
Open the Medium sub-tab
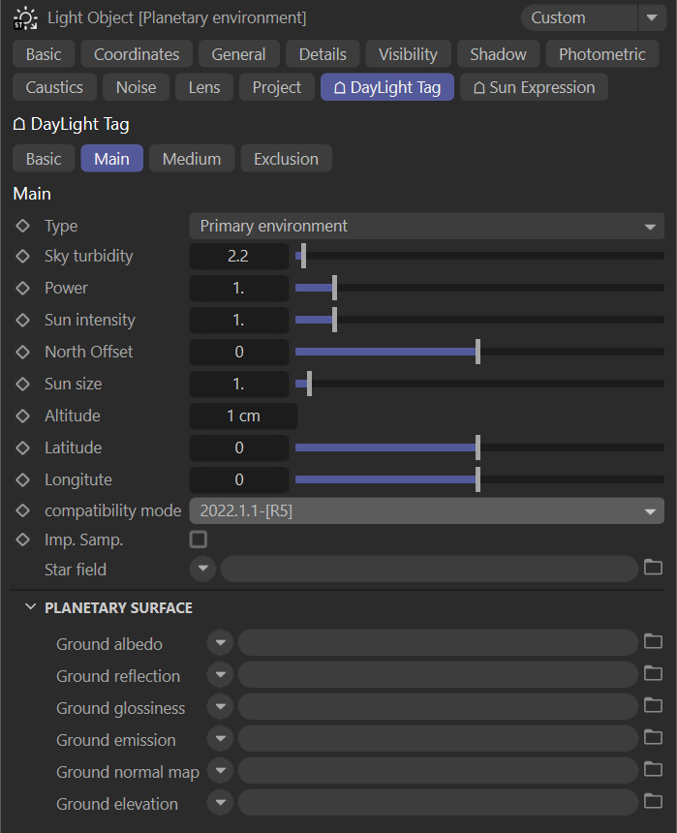tap(192, 159)
